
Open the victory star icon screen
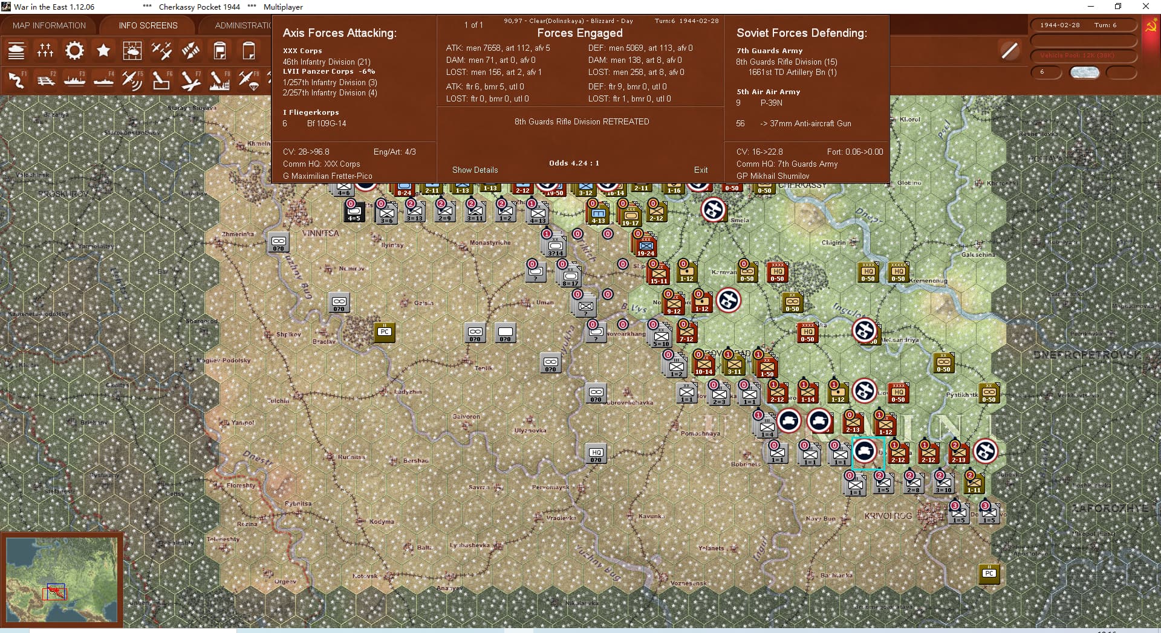tap(103, 51)
